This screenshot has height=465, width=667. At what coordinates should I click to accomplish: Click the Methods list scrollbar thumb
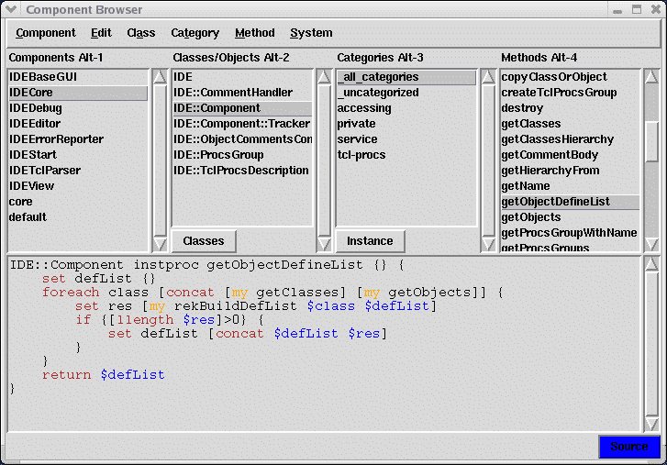651,139
